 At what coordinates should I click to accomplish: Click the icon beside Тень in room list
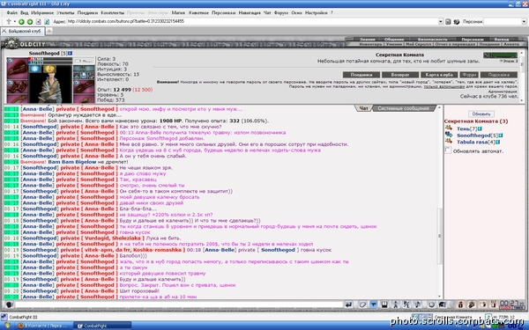(449, 128)
